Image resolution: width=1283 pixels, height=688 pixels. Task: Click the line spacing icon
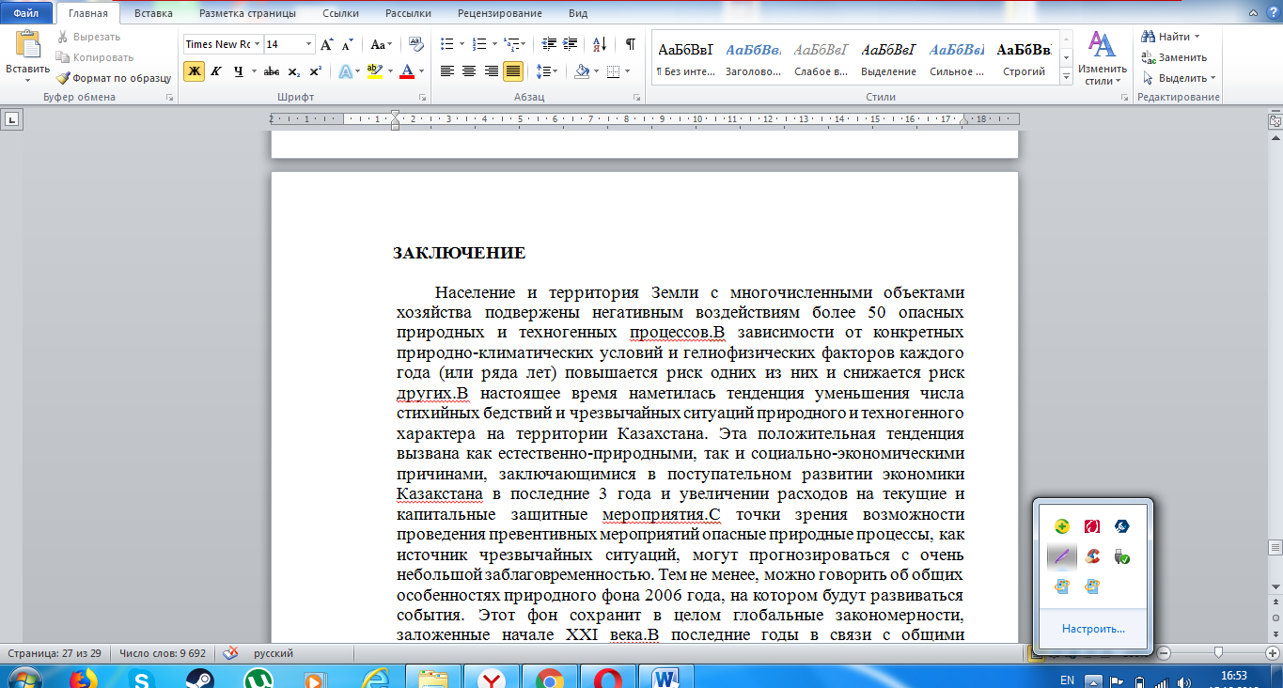542,71
